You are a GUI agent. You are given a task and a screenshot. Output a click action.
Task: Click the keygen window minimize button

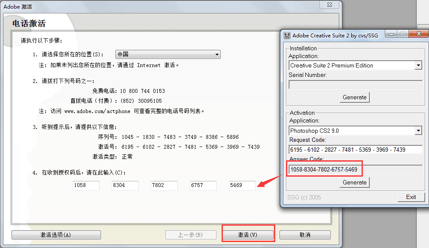[391, 34]
